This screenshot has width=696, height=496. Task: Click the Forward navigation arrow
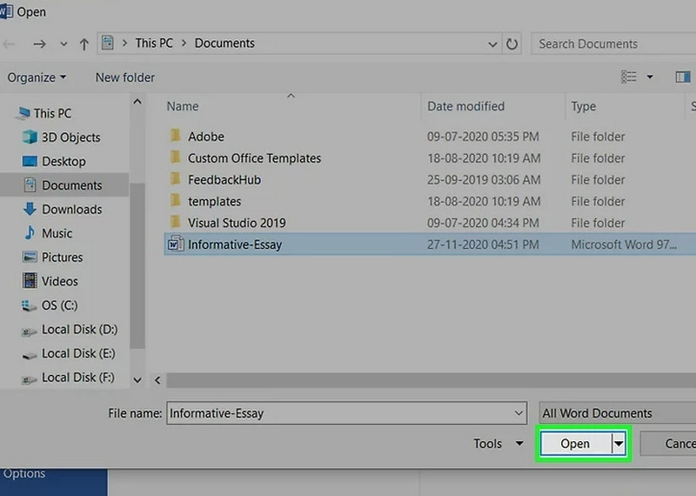click(40, 44)
